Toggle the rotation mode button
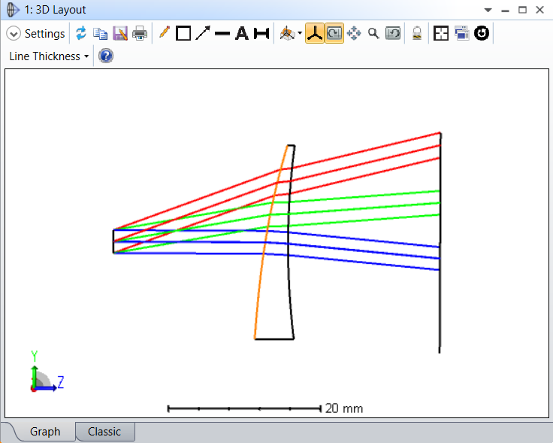Screen dimensions: 553x443 click(x=334, y=34)
